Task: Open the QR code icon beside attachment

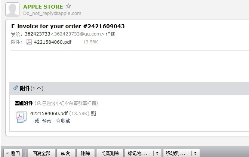Action: pyautogui.click(x=93, y=114)
